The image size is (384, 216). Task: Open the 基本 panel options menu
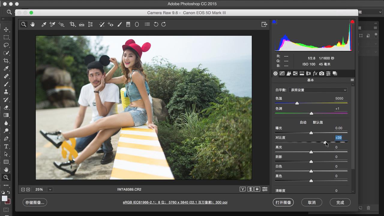(352, 80)
